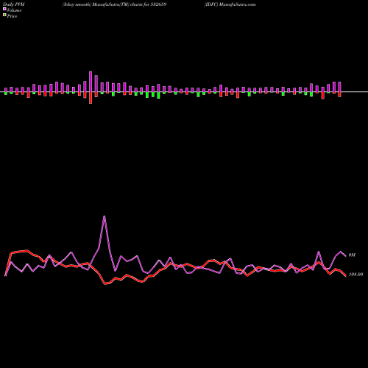Click the 'Daily PVM' title text
The height and width of the screenshot is (368, 368).
[x=14, y=4]
